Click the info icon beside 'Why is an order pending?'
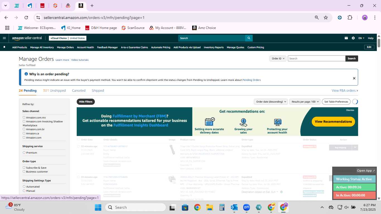Viewport: 381px width, 214px height. 26,74
